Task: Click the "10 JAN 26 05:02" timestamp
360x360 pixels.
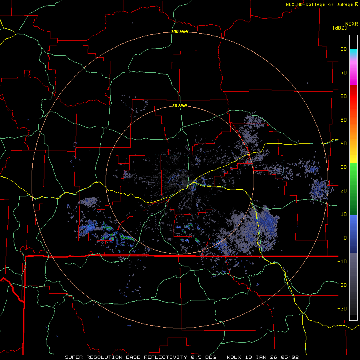Action: coord(272,357)
